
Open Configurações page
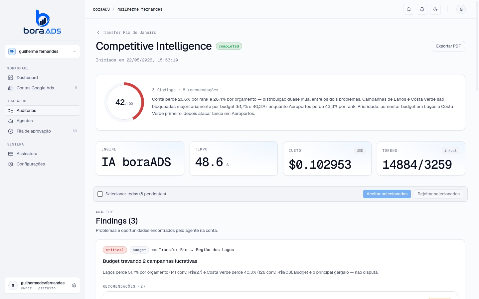tap(42, 164)
